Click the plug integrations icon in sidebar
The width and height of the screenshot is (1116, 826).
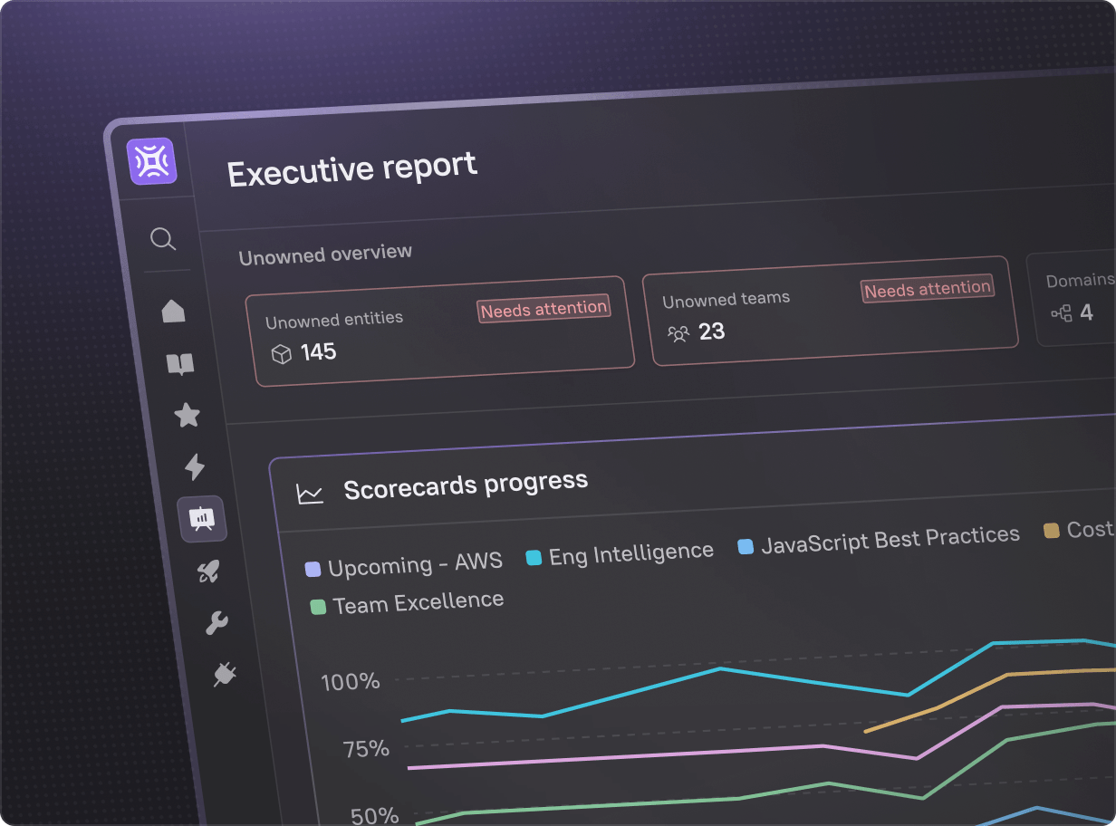[224, 675]
